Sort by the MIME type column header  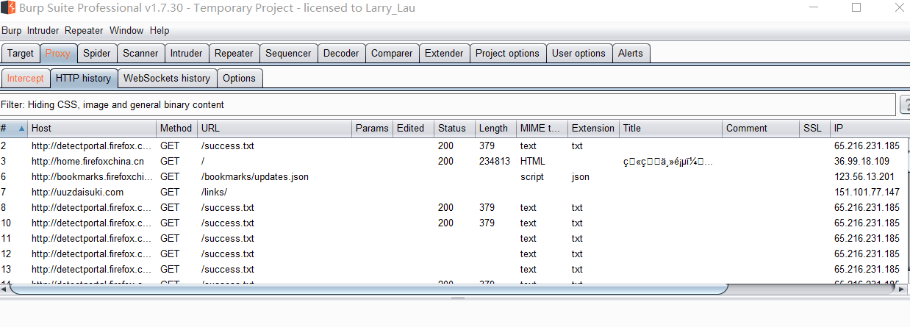(542, 128)
